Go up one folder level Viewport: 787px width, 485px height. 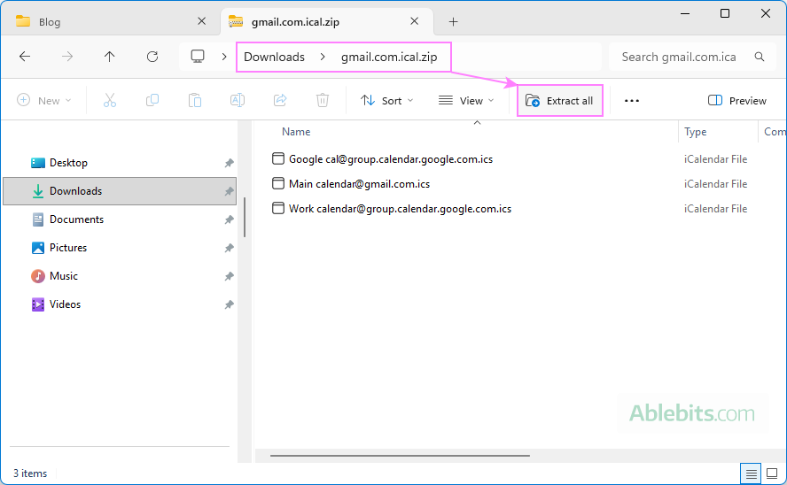pos(109,57)
